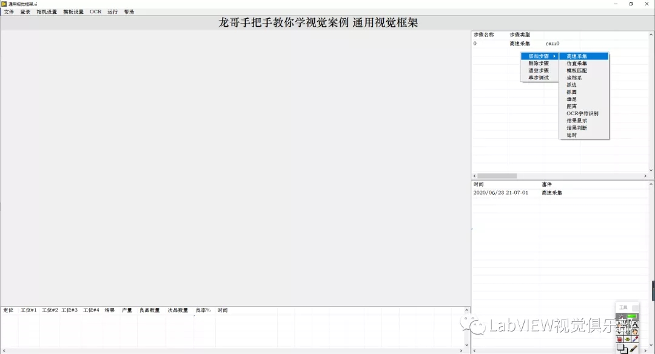Viewport: 655px width, 354px height.
Task: Click the foreground/background color swatches
Action: 622,348
